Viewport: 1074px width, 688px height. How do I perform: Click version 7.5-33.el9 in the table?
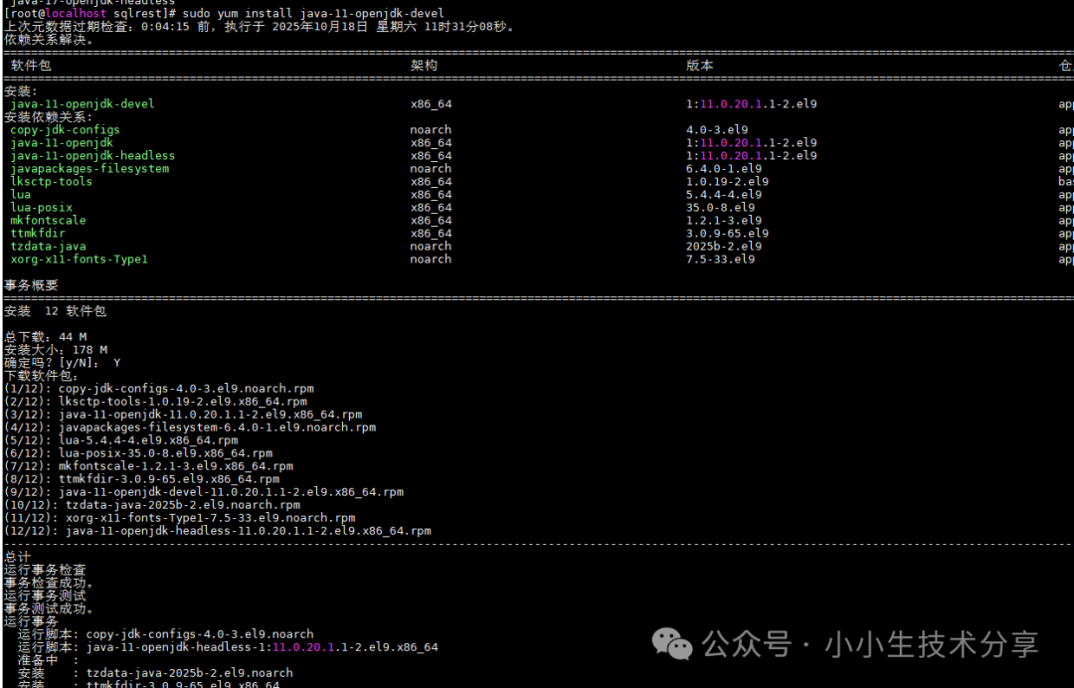[x=721, y=259]
